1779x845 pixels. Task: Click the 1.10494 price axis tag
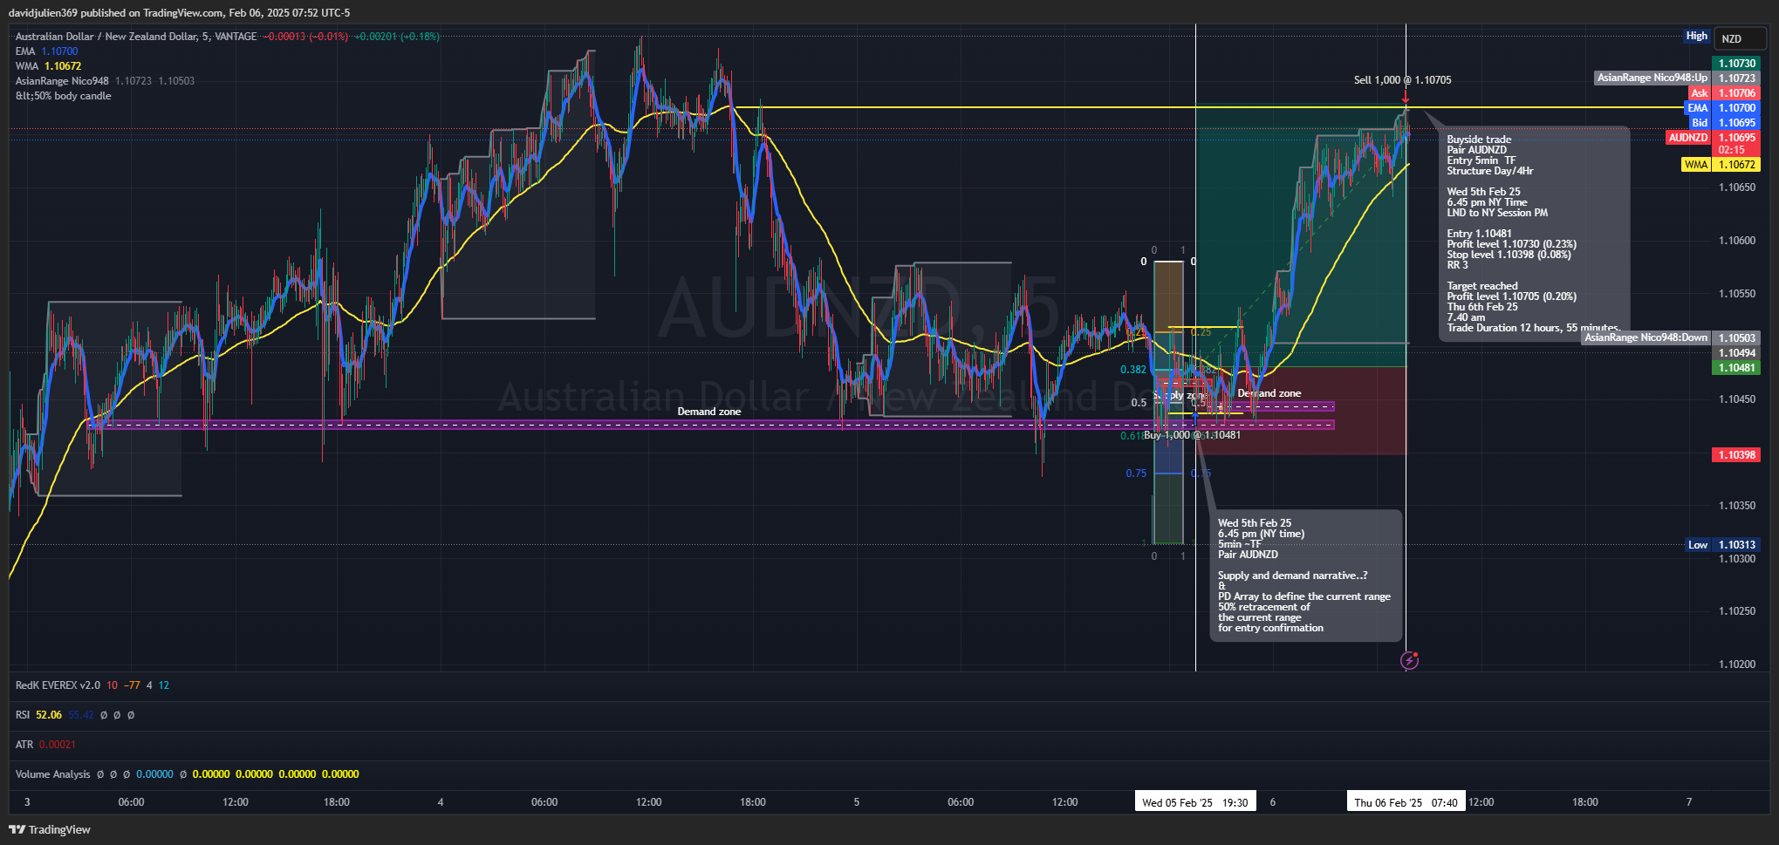pos(1737,353)
